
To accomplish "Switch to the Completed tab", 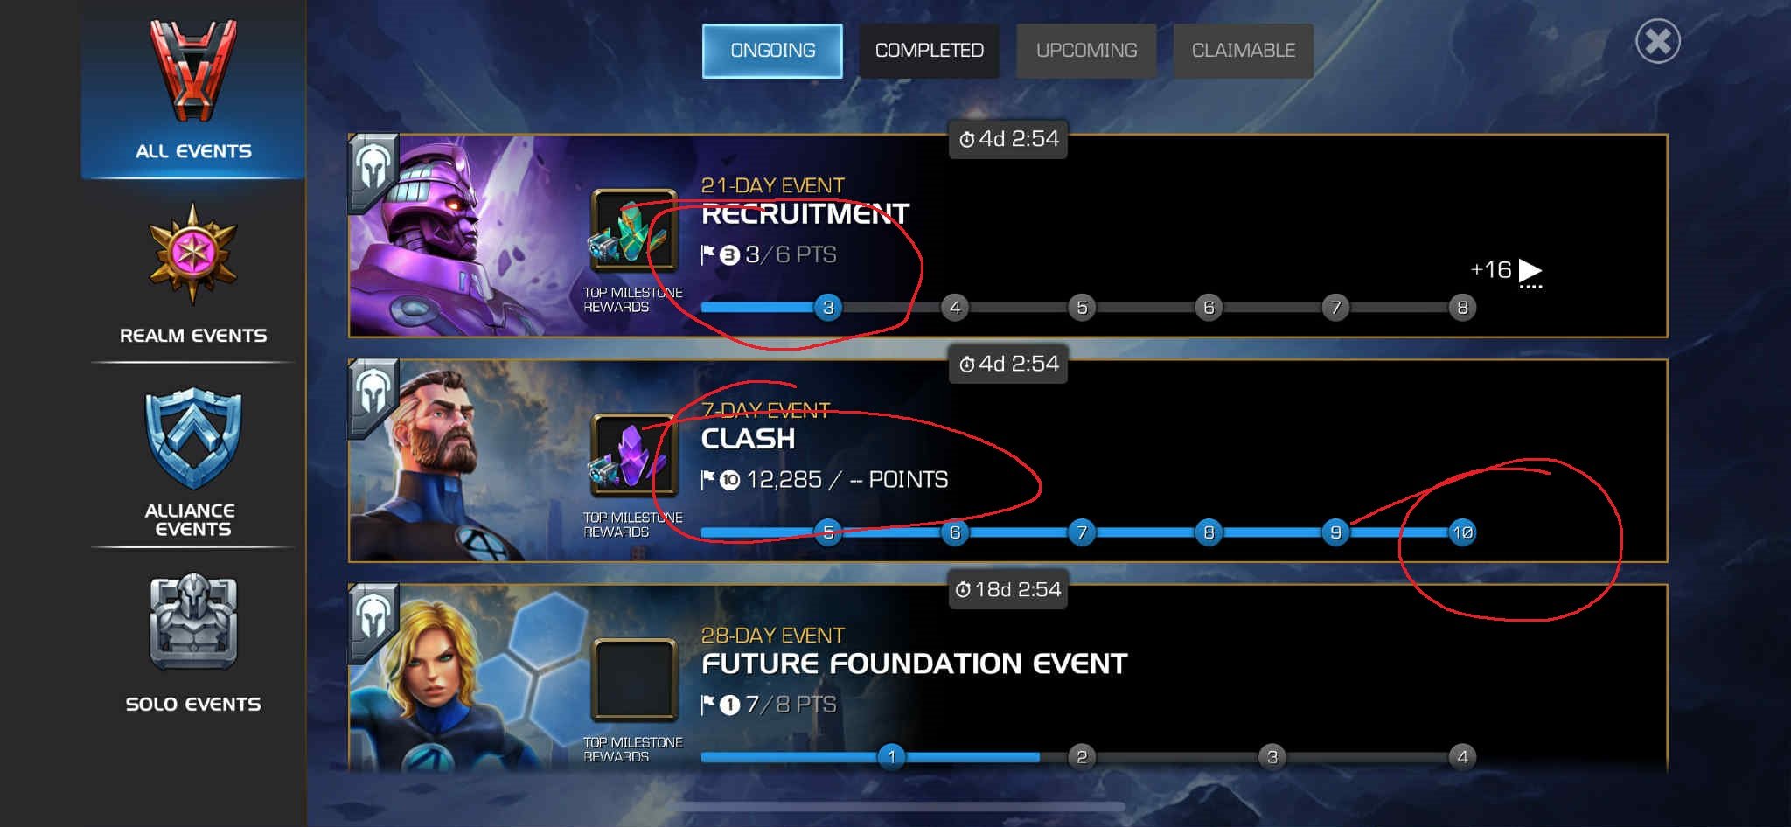I will pyautogui.click(x=929, y=51).
